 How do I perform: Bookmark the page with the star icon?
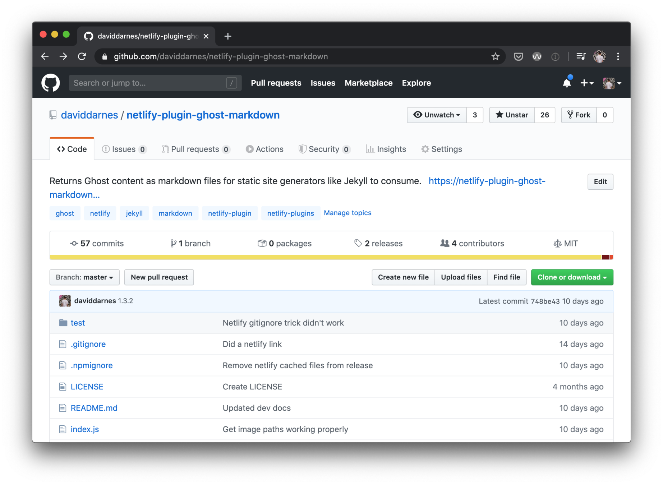tap(495, 56)
